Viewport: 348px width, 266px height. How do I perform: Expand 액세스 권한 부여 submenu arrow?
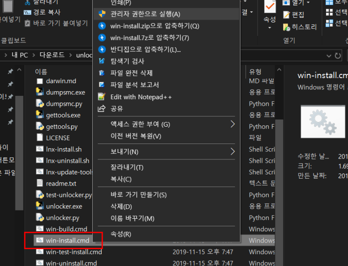tap(232, 124)
